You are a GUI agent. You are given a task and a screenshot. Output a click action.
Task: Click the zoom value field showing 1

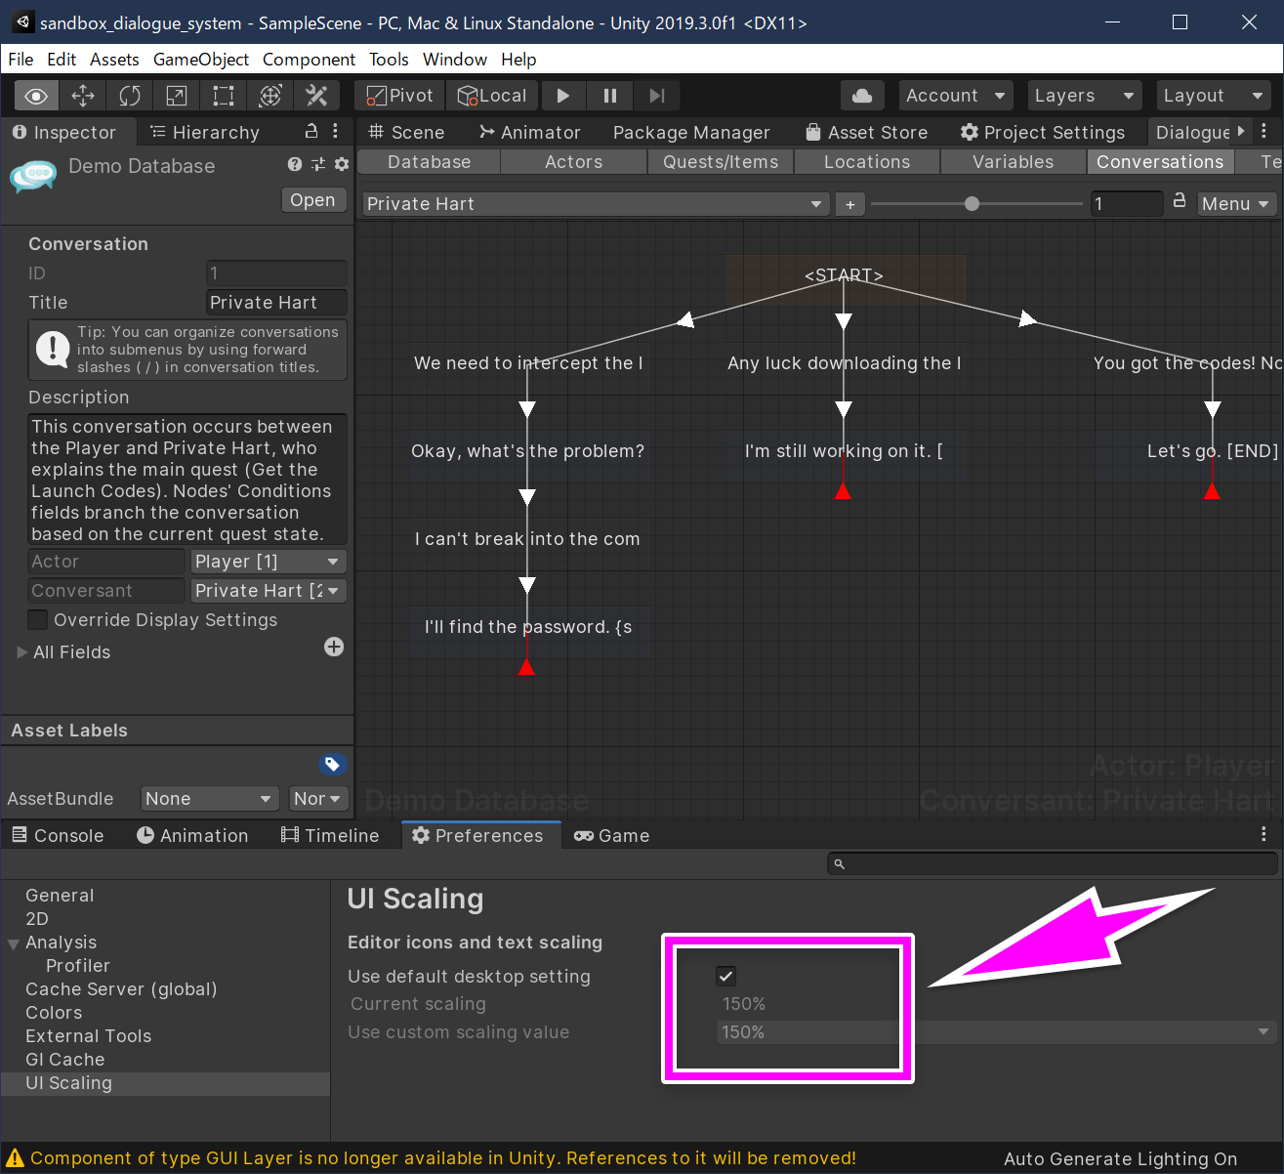pyautogui.click(x=1126, y=204)
